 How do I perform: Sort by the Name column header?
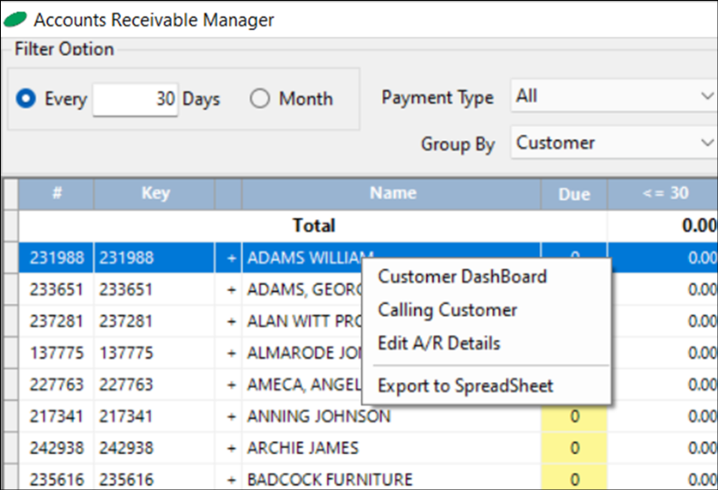(x=392, y=194)
